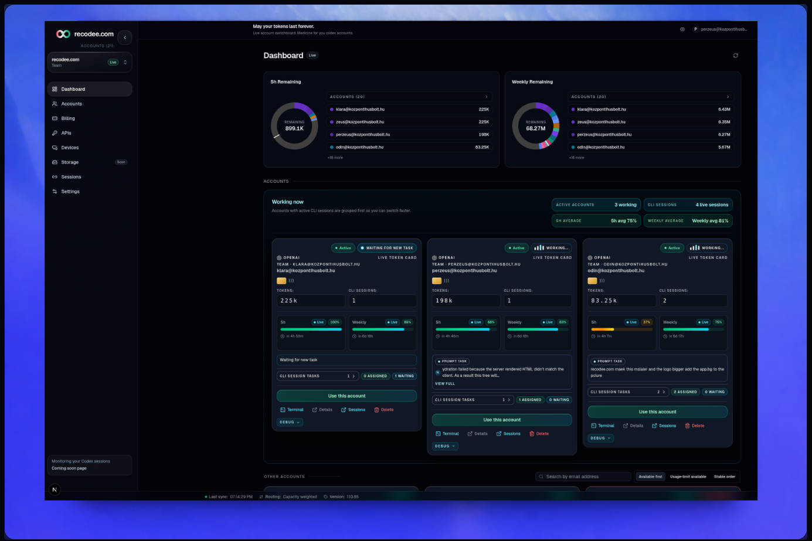Click the Devices icon in sidebar
This screenshot has height=541, width=812.
pos(55,148)
